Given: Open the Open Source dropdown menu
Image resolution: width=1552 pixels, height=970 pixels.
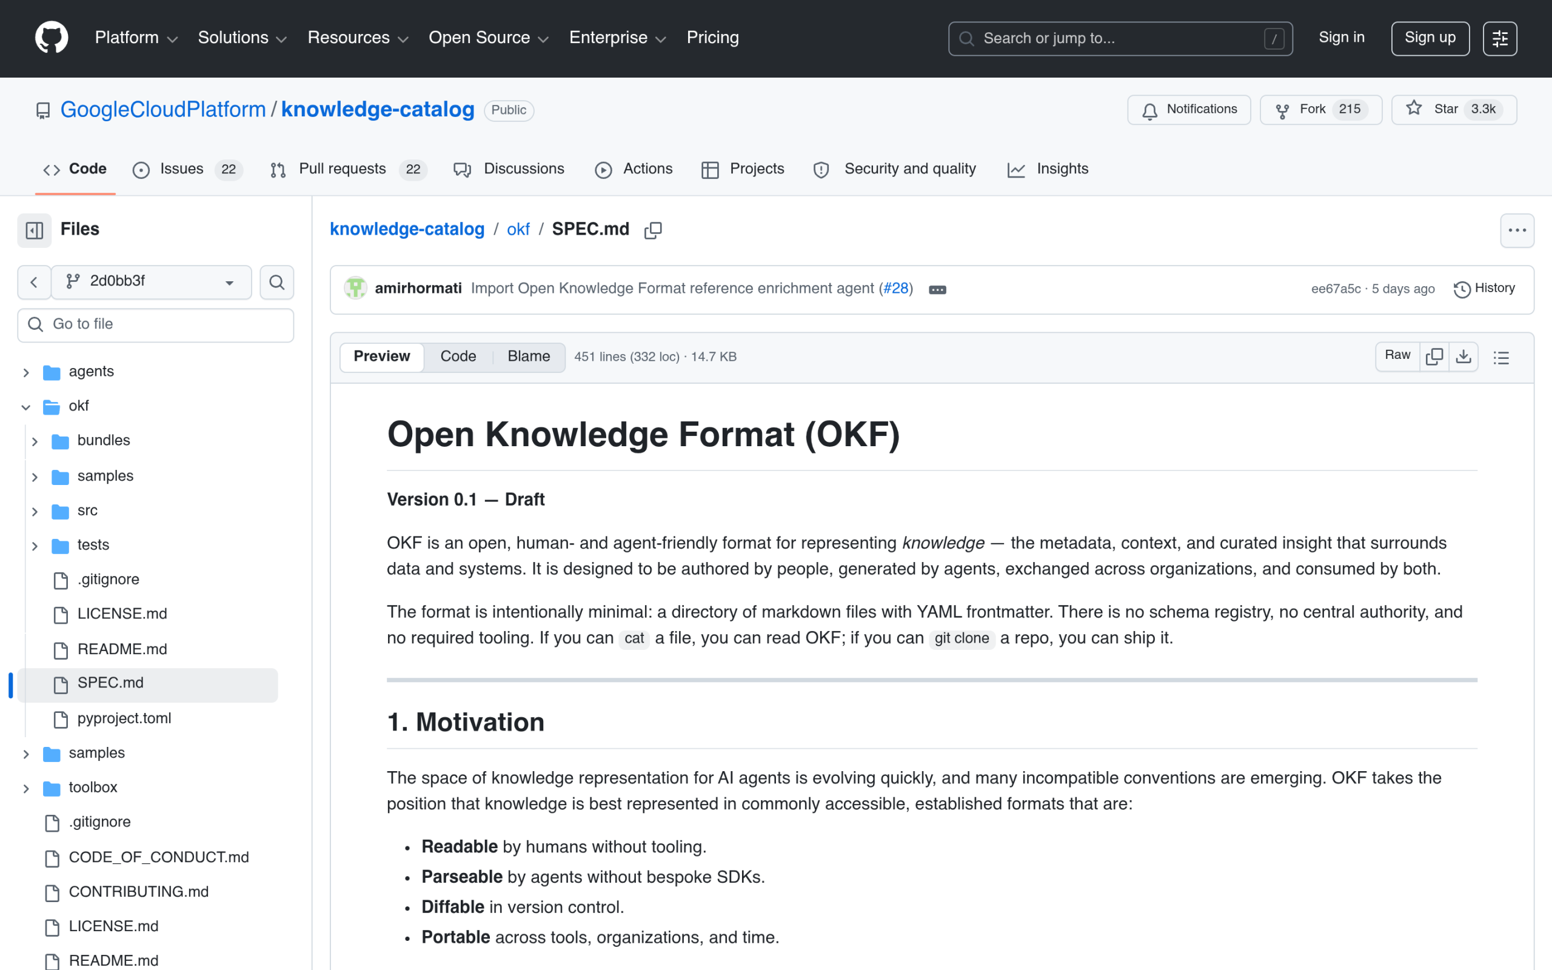Looking at the screenshot, I should (488, 38).
